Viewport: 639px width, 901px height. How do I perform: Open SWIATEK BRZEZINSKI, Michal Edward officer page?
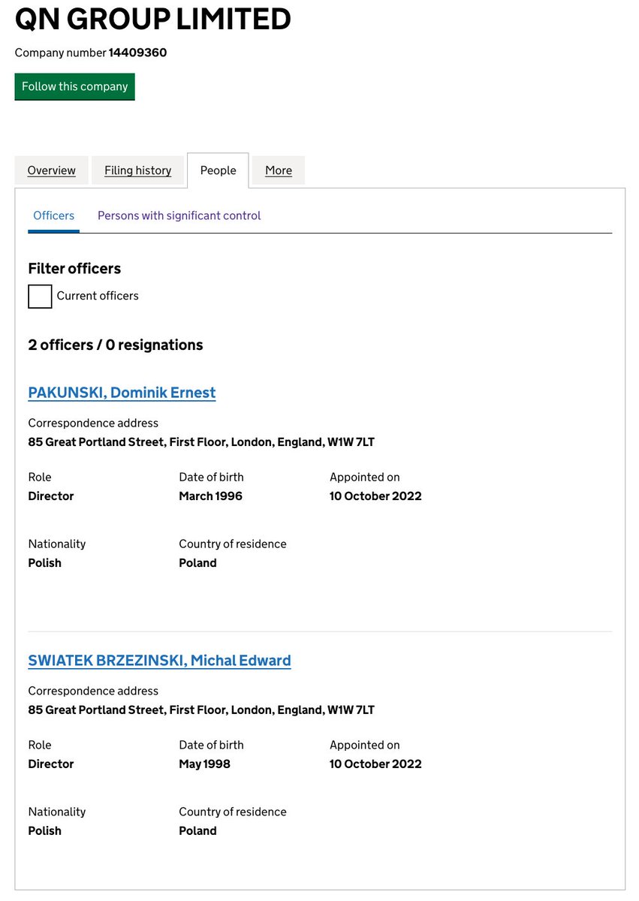(x=159, y=661)
